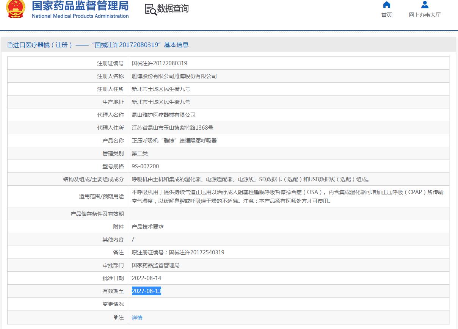
Task: Click the original registration number remark
Action: tap(178, 252)
